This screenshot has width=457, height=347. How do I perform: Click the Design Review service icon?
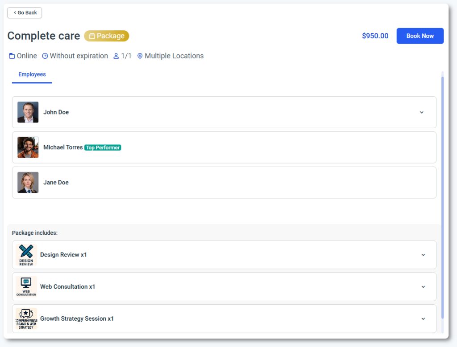point(26,255)
